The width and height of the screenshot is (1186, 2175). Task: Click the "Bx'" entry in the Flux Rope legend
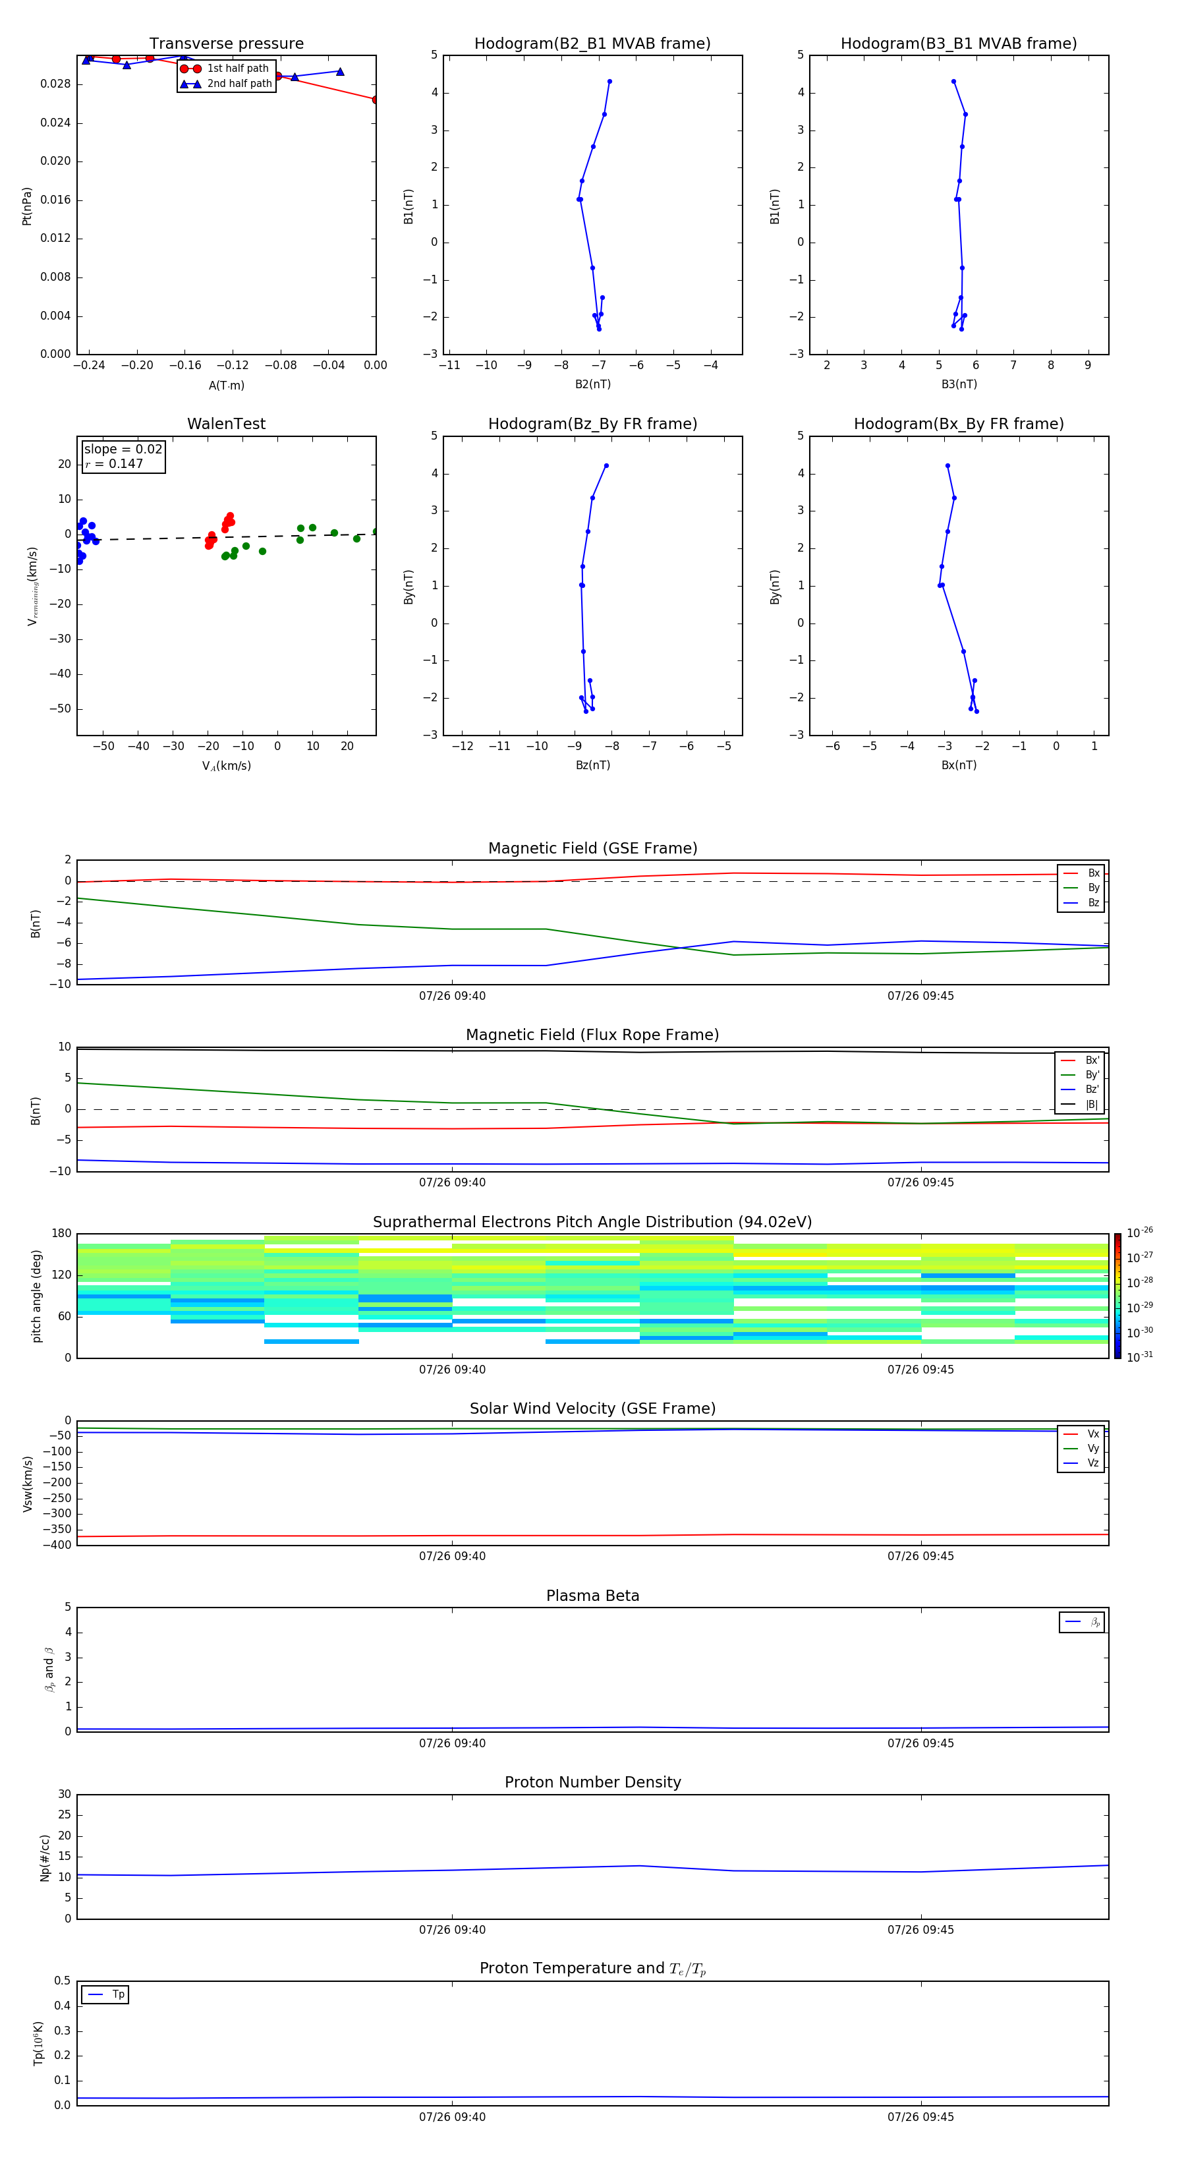[1080, 1060]
